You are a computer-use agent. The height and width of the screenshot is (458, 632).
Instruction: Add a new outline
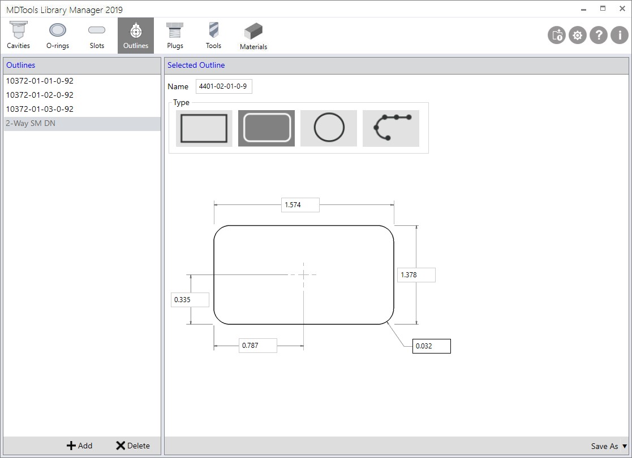point(80,446)
